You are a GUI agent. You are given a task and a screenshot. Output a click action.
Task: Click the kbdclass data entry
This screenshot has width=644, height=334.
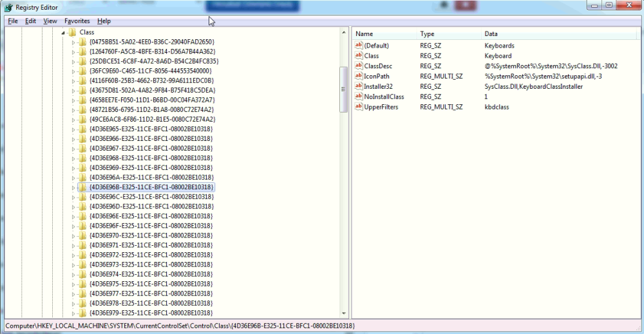pos(497,107)
